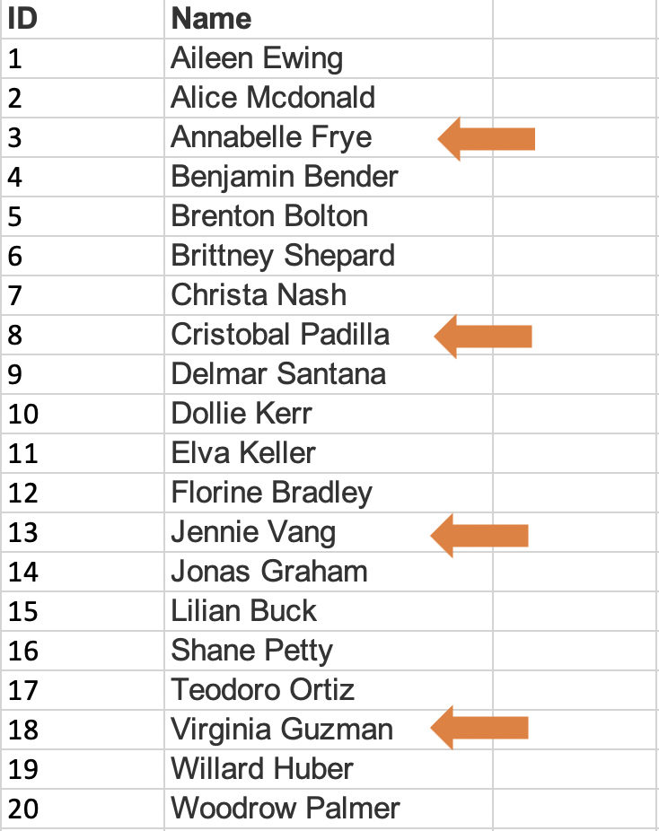Click the orange arrow beside Annabelle Frye
Viewport: 659px width, 831px height.
(x=486, y=138)
